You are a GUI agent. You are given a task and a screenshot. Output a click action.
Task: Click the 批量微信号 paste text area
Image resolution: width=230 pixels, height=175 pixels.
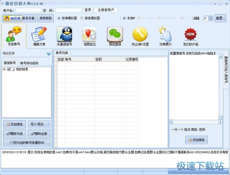pyautogui.click(x=194, y=87)
